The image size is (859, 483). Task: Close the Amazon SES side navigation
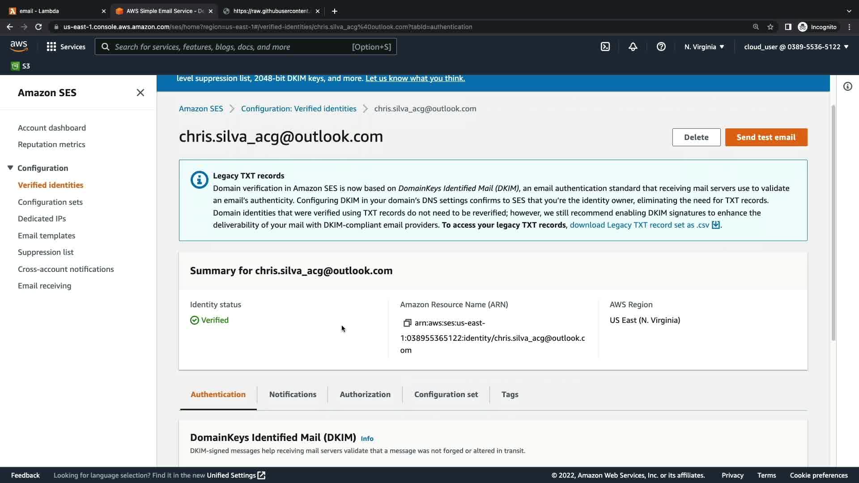140,93
